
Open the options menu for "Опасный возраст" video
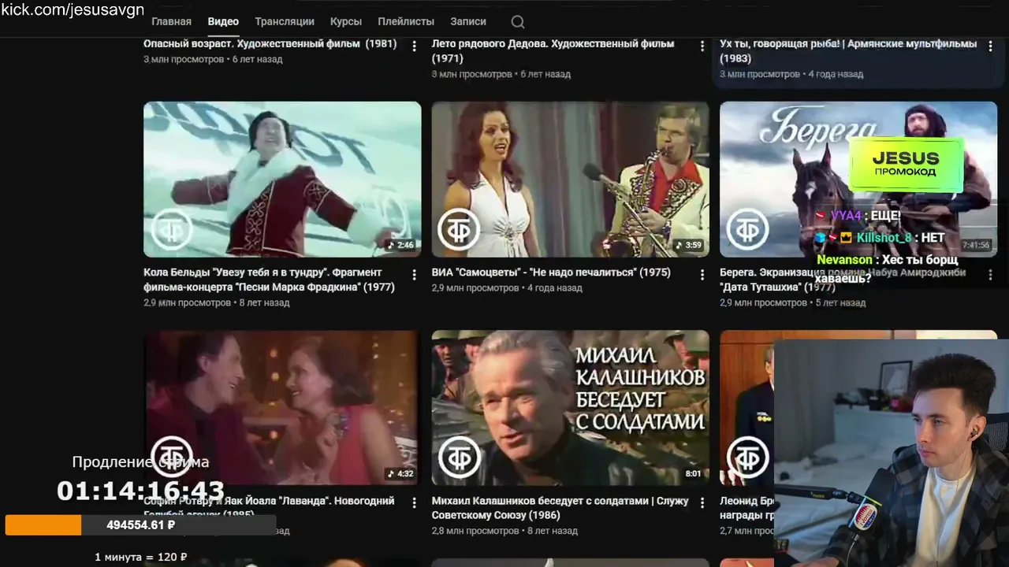coord(414,46)
